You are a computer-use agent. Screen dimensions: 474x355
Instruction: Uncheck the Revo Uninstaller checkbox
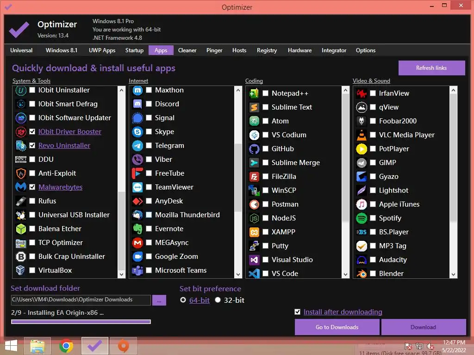32,146
